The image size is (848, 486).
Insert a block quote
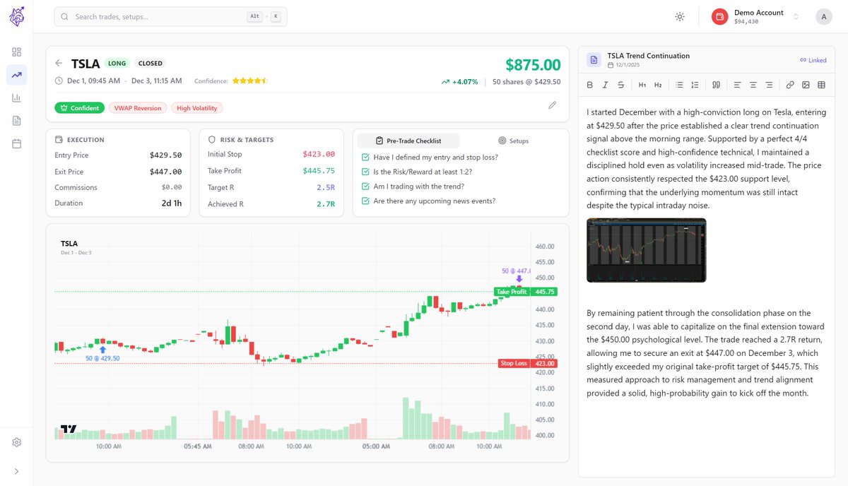coord(716,85)
